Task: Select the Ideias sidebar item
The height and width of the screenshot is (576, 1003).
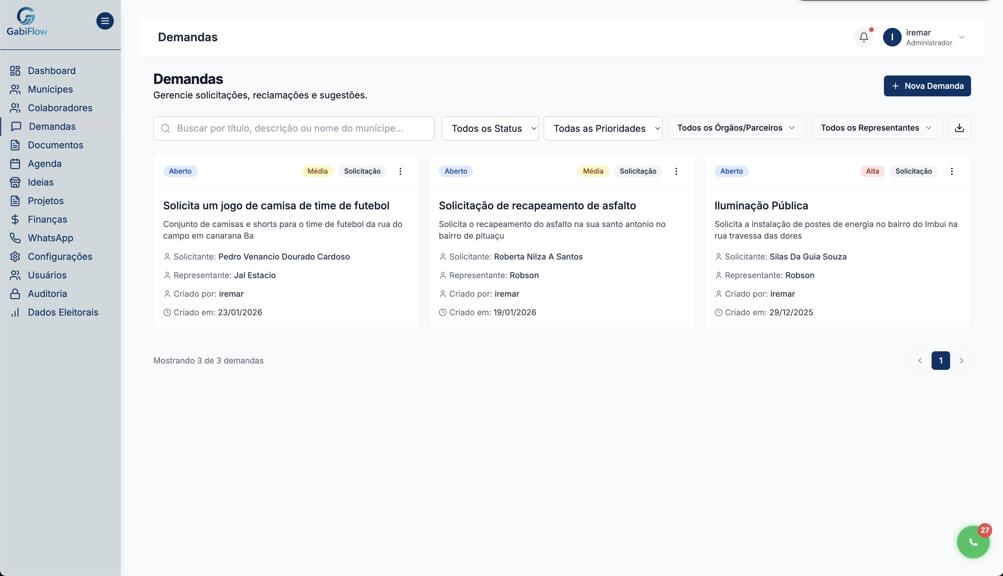Action: pyautogui.click(x=41, y=182)
